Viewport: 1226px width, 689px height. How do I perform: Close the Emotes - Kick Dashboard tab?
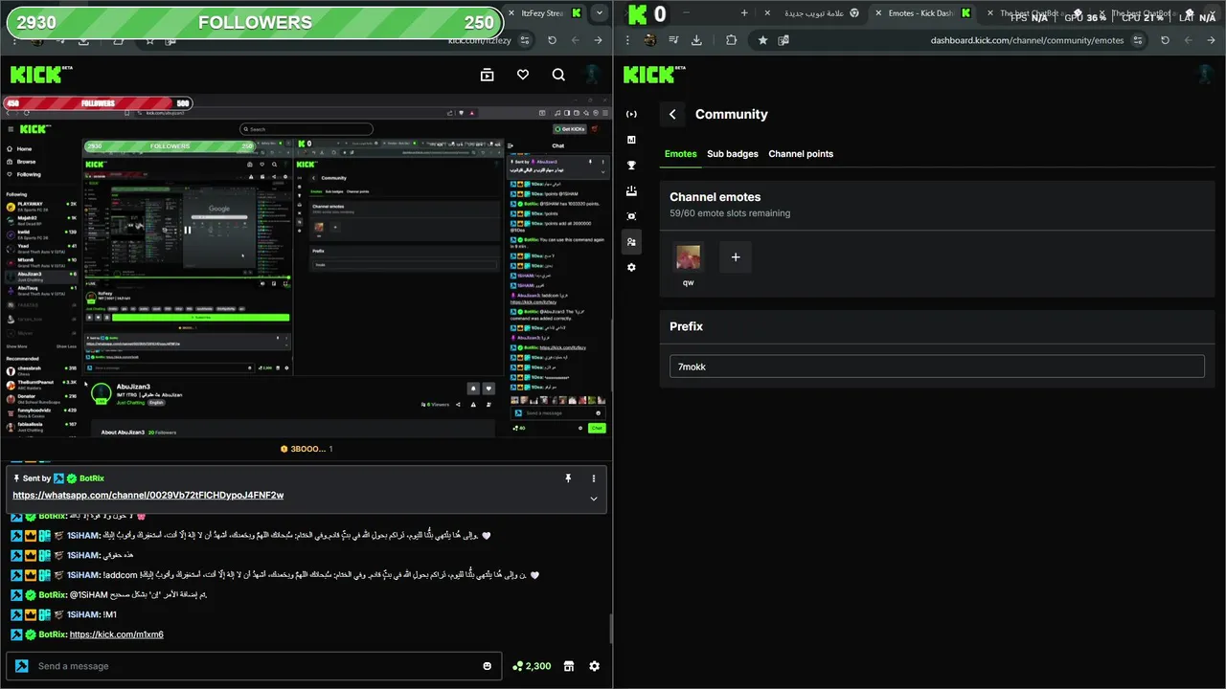tap(876, 13)
